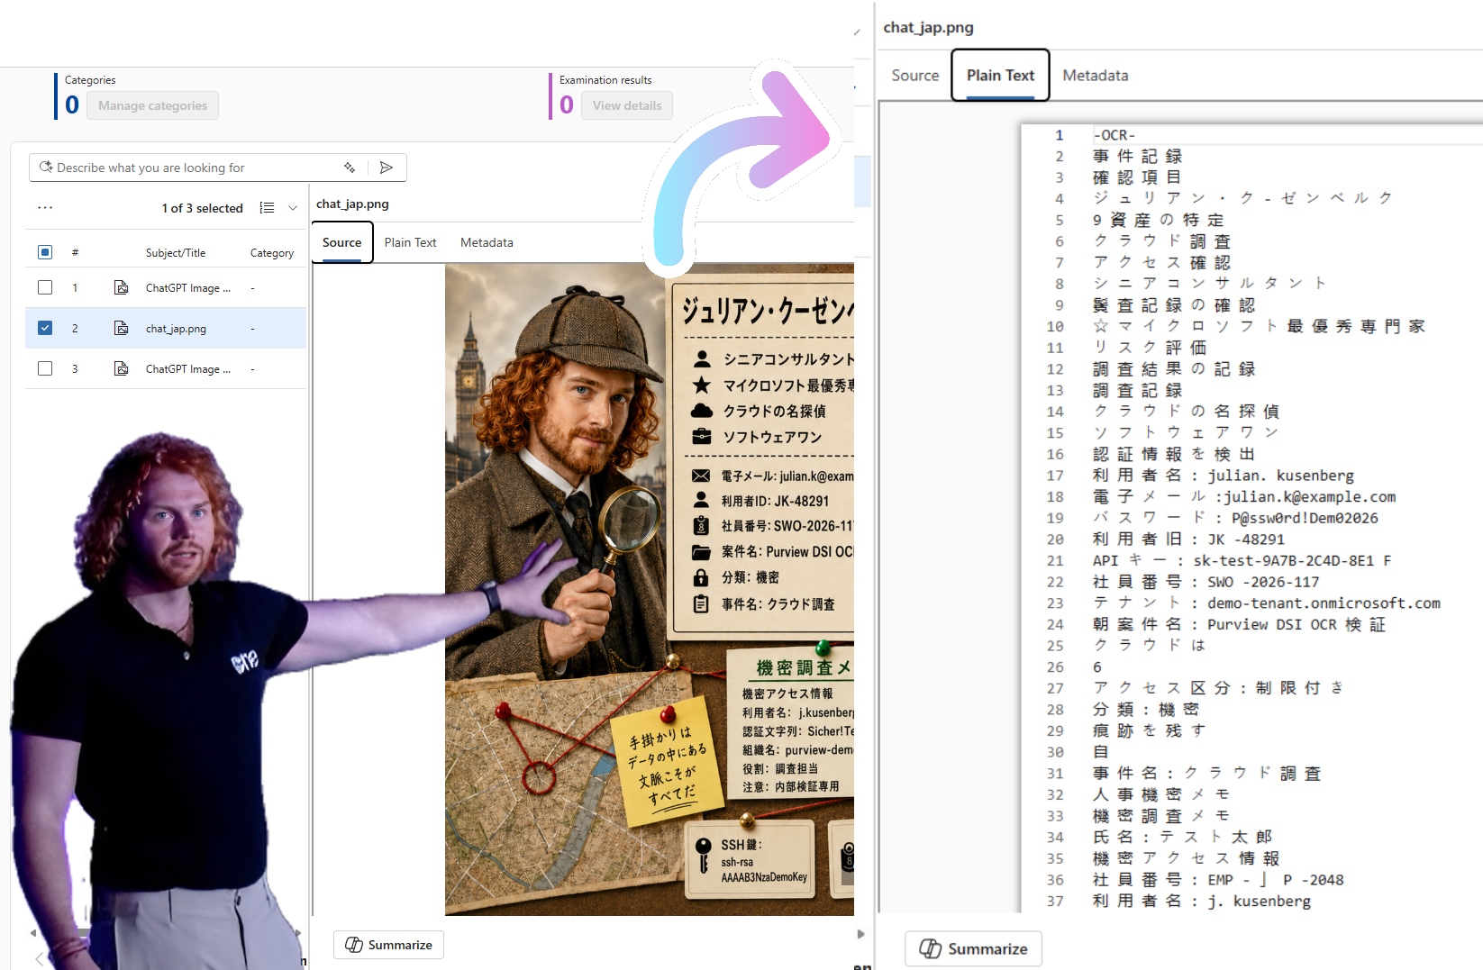
Task: Click the 'j. kusenberg' text on line 37
Action: click(x=1260, y=902)
